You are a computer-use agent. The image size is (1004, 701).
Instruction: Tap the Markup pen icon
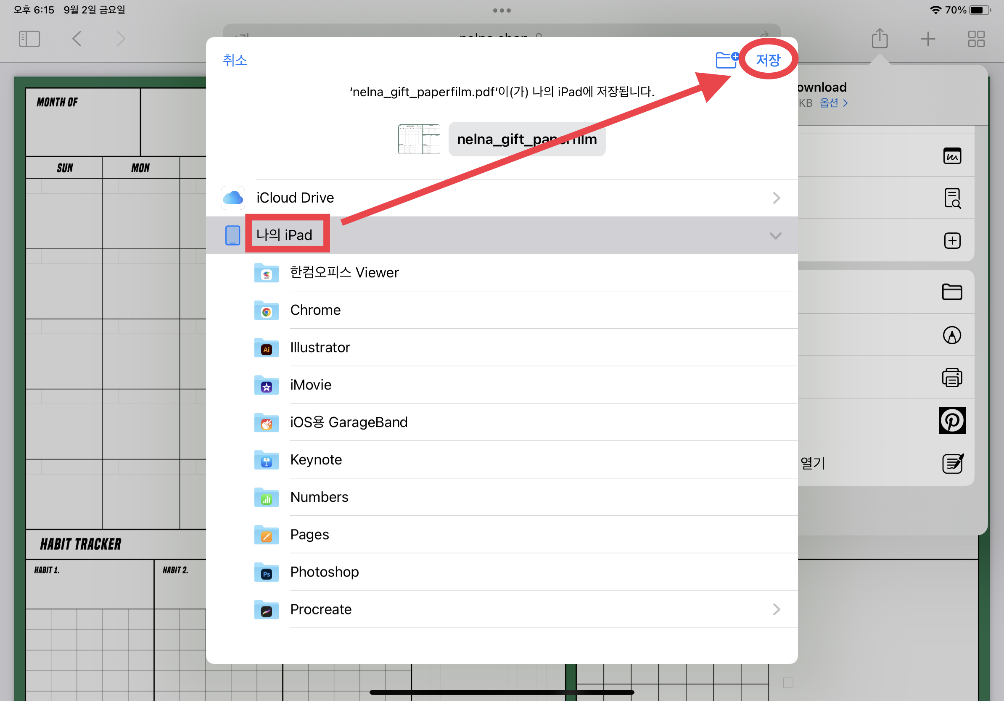(x=951, y=336)
